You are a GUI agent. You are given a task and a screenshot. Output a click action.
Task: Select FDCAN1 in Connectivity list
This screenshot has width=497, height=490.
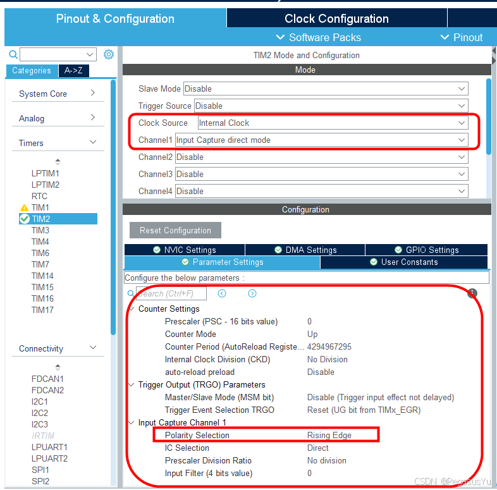tap(47, 379)
